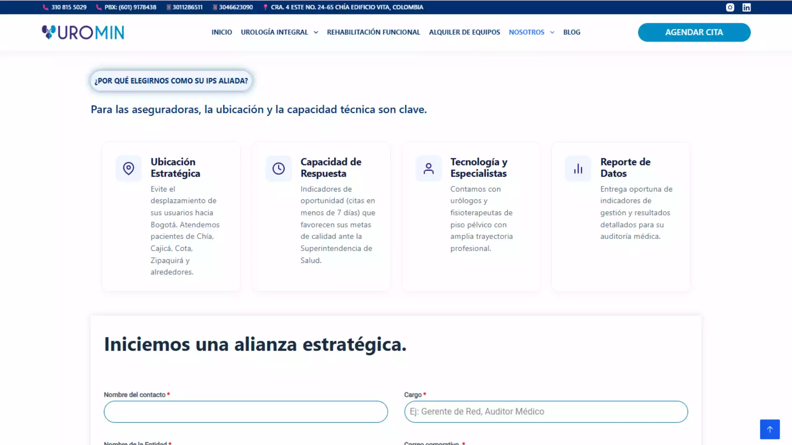Screen dimensions: 792x445
Task: Open the Inicio menu item
Action: pos(222,32)
